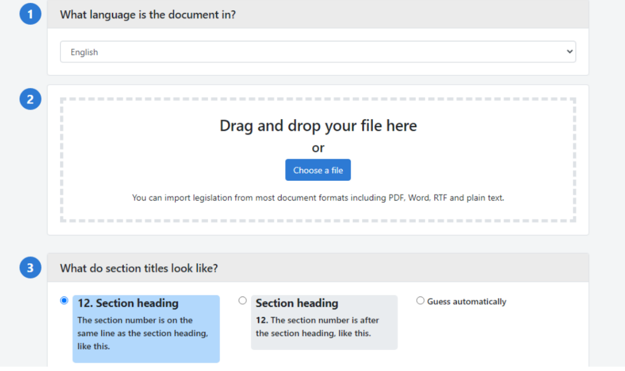Click the 'number is after the section heading' description
Screen dimensions: 625x371
[x=317, y=326]
